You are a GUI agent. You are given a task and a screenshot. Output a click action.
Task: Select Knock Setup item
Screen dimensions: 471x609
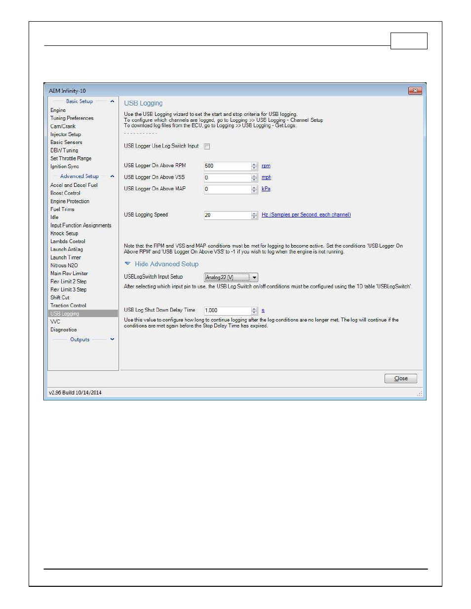64,234
